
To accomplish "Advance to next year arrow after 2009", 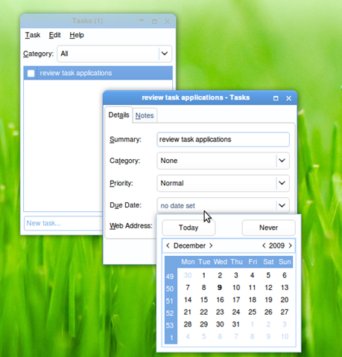I will pyautogui.click(x=290, y=245).
